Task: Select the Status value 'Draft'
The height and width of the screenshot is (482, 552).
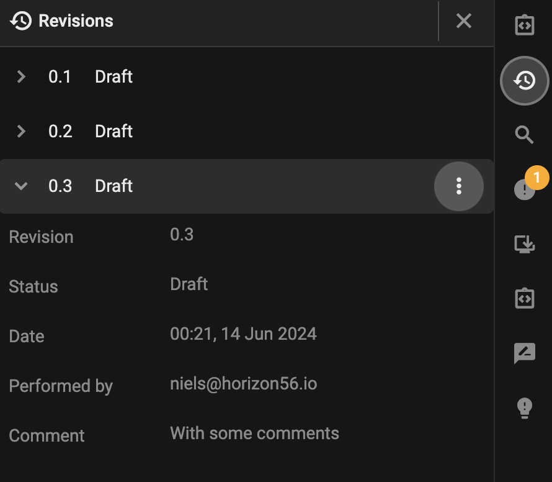Action: pos(189,284)
